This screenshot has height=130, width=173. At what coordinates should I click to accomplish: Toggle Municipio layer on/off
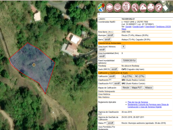110,36
